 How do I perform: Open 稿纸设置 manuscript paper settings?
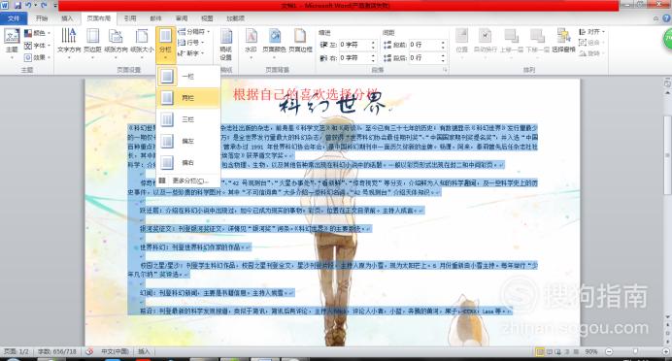coord(226,44)
